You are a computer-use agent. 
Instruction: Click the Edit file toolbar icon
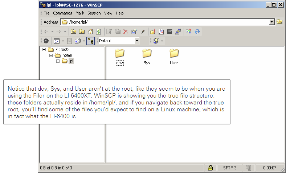pos(109,32)
